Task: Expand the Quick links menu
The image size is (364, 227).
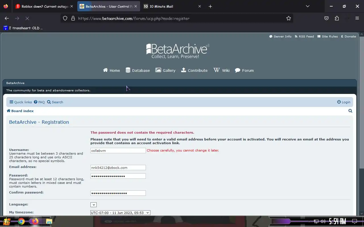Action: click(20, 102)
